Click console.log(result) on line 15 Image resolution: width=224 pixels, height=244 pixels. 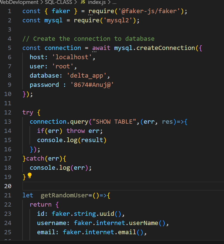[72, 140]
